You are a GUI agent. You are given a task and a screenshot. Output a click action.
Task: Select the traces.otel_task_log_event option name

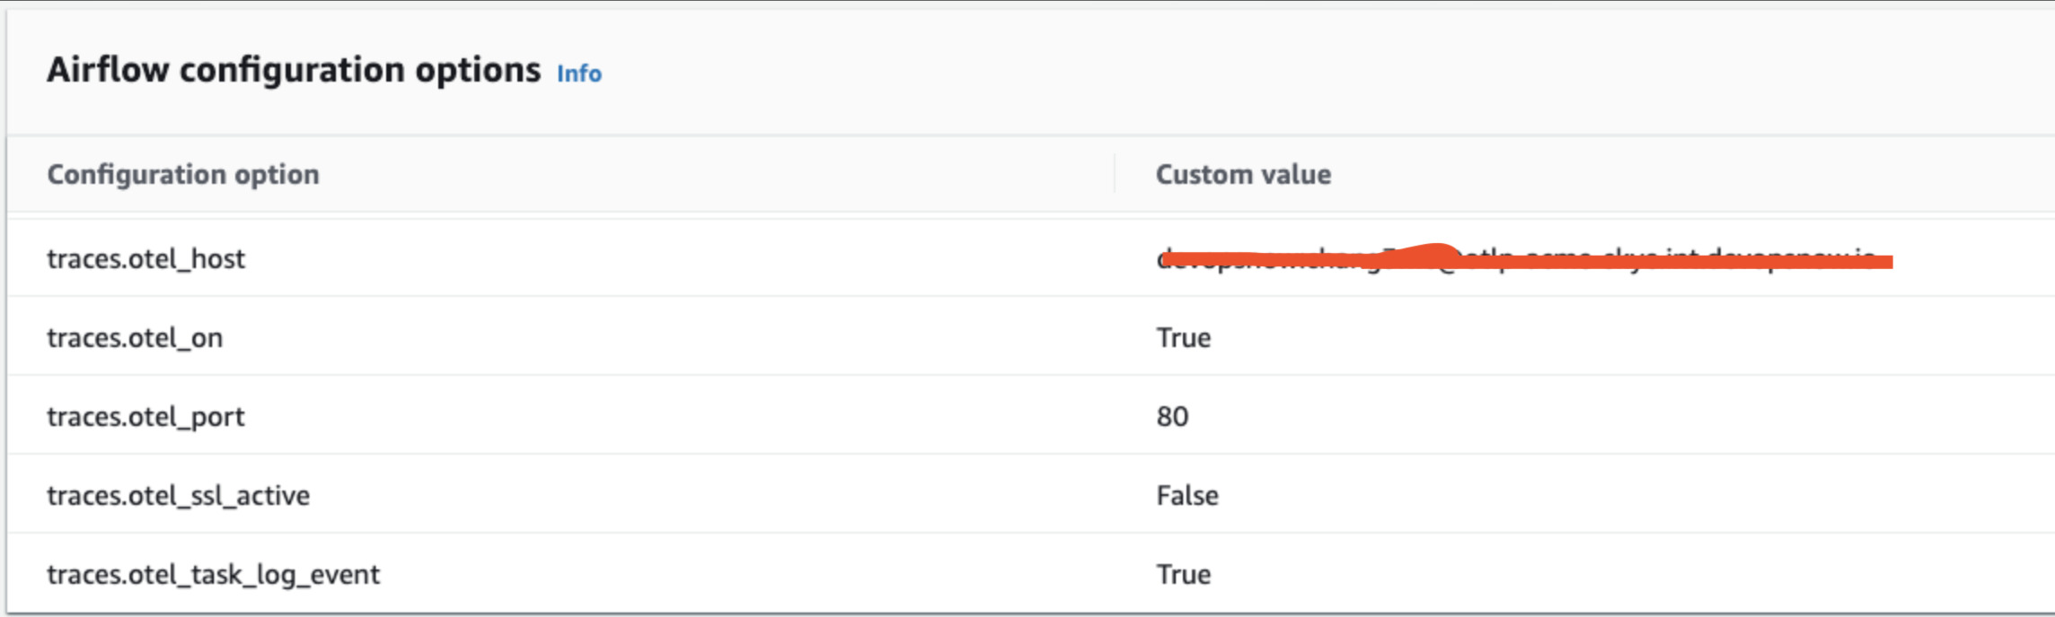(x=213, y=575)
